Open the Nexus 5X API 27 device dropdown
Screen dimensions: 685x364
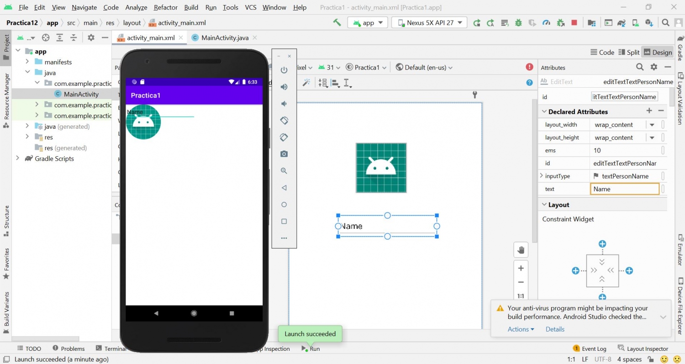pos(430,23)
